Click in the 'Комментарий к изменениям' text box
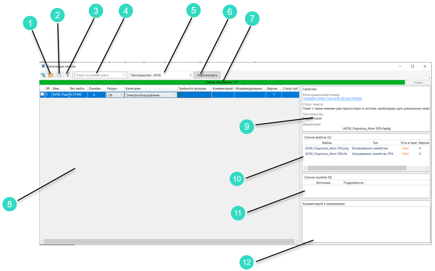The width and height of the screenshot is (435, 271). [366, 224]
